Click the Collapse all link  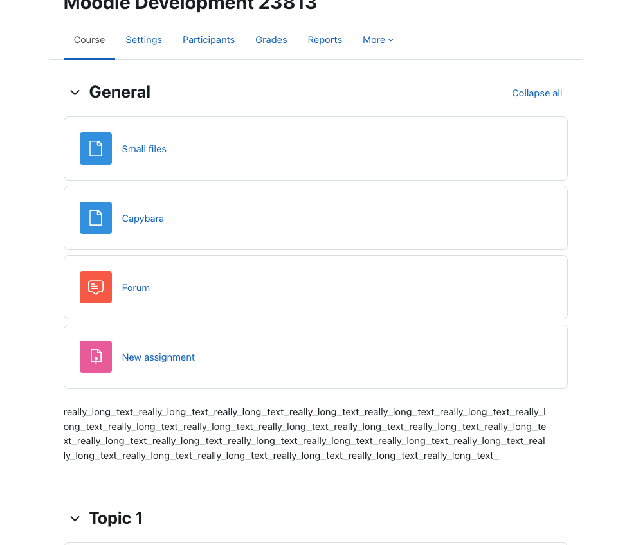click(x=536, y=93)
